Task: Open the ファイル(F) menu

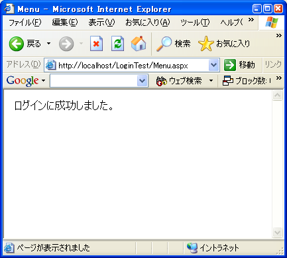Action: 25,23
